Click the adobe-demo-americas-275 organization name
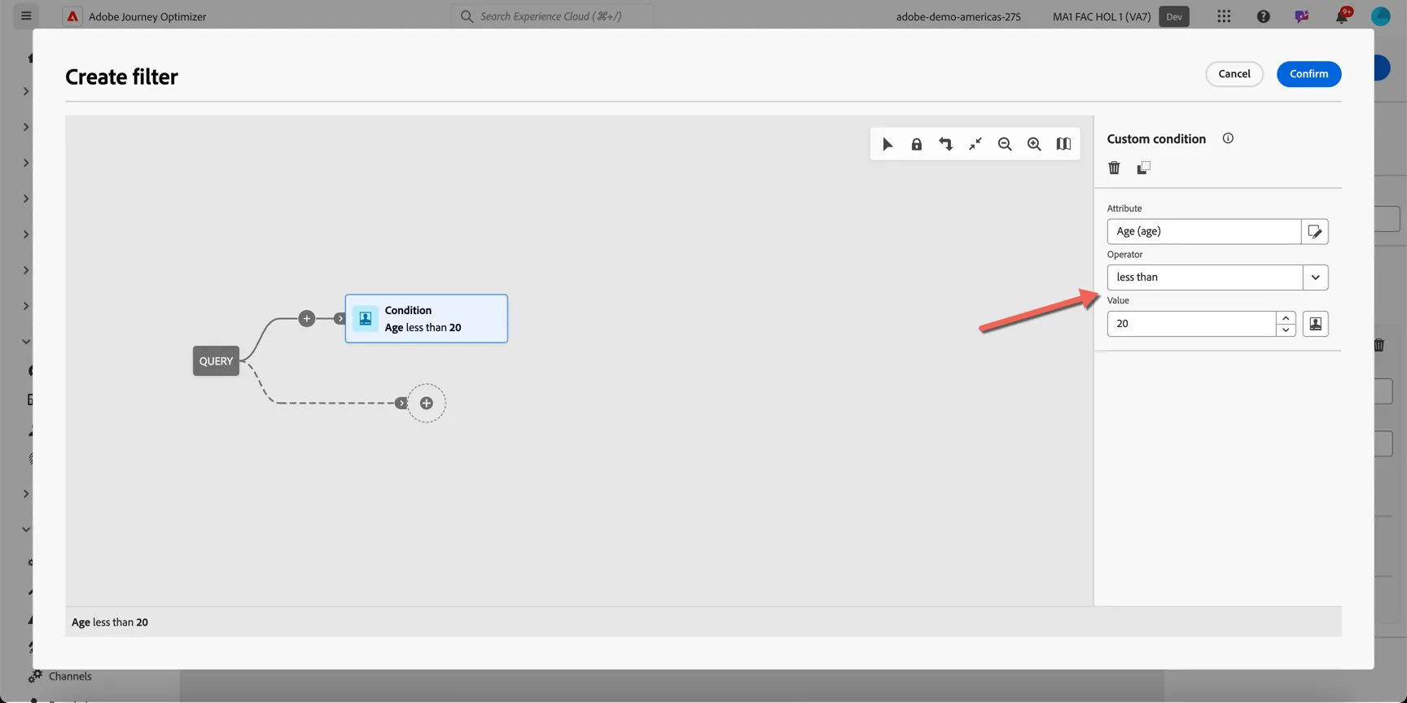The image size is (1407, 703). (958, 16)
